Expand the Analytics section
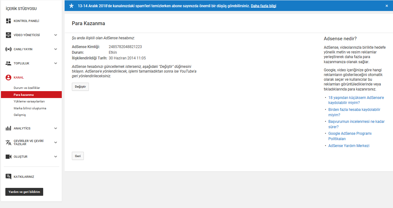This screenshot has width=393, height=208. point(56,129)
